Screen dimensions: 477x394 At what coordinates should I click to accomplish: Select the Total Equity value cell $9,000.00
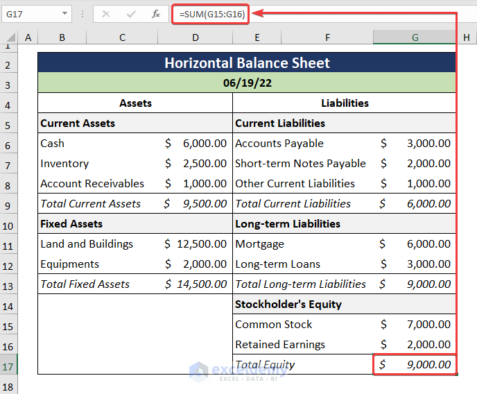415,365
